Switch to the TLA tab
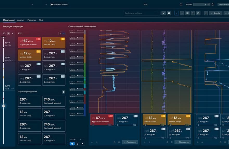 coord(41,20)
